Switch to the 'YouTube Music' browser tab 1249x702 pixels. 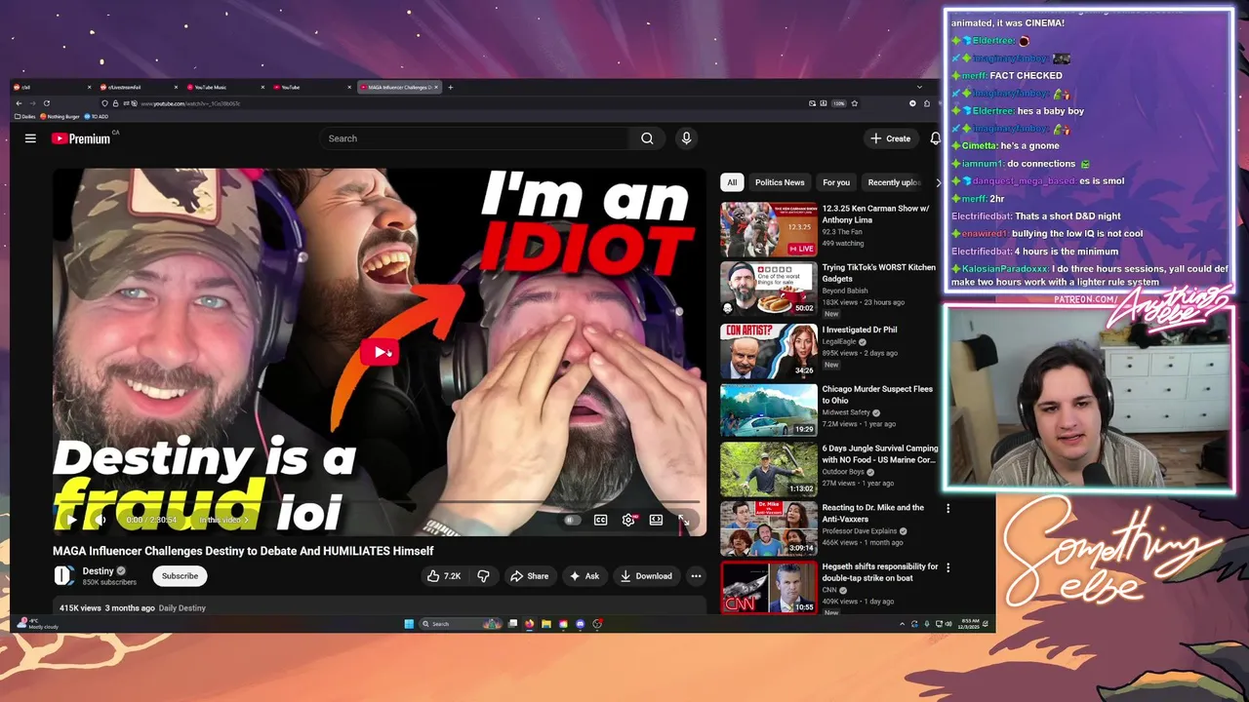224,87
